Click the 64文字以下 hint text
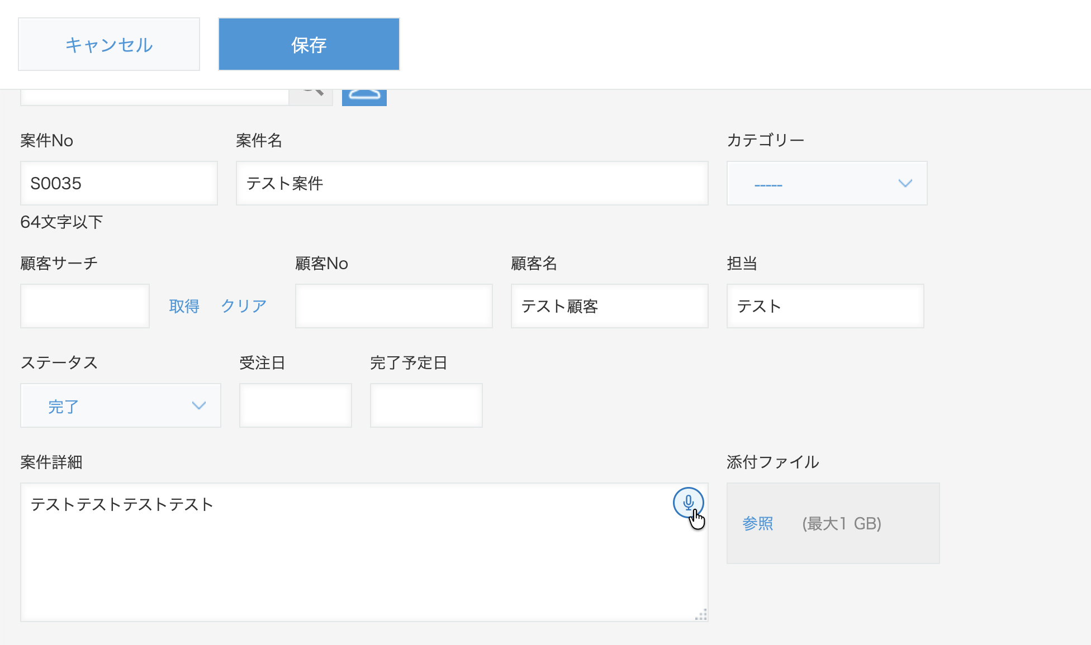Screen dimensions: 1091x645 point(61,222)
